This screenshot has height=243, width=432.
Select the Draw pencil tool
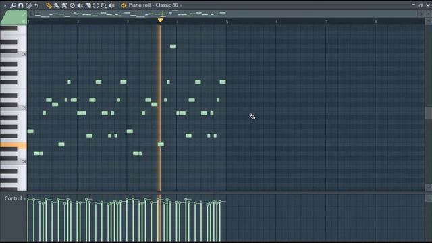pos(49,5)
